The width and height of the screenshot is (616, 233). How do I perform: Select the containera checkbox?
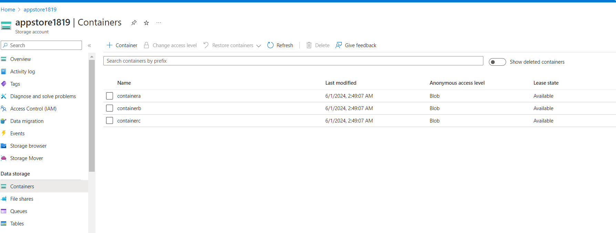coord(110,96)
